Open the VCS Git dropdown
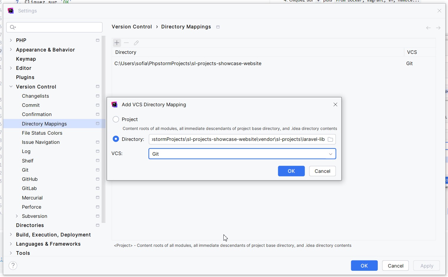This screenshot has width=448, height=277. point(242,154)
